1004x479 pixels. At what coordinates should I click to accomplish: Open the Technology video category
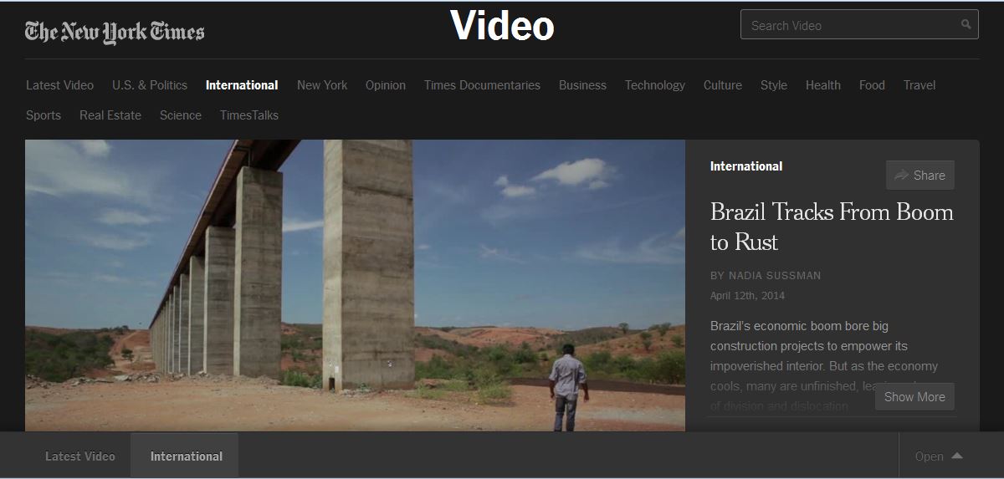coord(654,85)
